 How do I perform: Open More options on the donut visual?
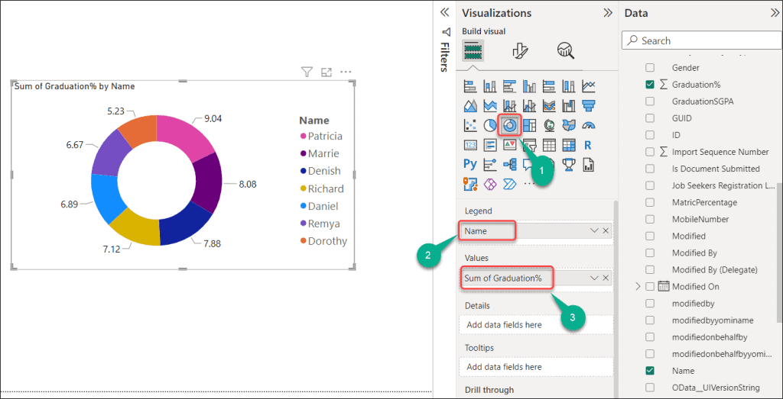[x=346, y=72]
